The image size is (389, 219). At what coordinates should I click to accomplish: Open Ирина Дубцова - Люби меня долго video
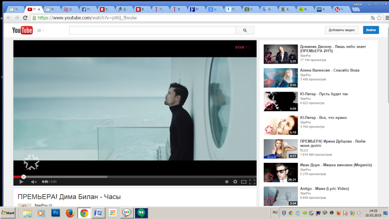tap(333, 143)
